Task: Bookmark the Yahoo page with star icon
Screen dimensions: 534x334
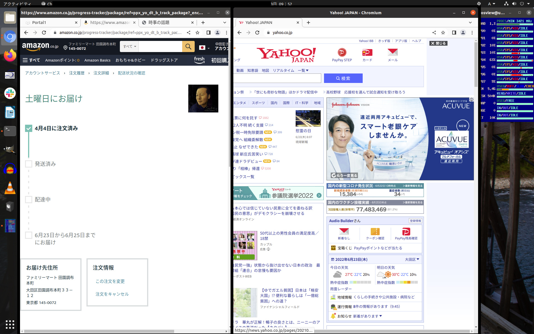Action: click(x=443, y=33)
